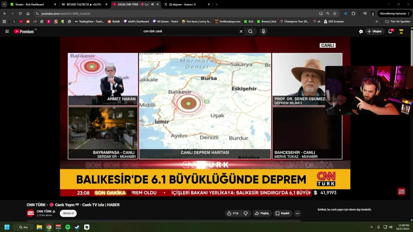Click the video title text

pyautogui.click(x=73, y=205)
